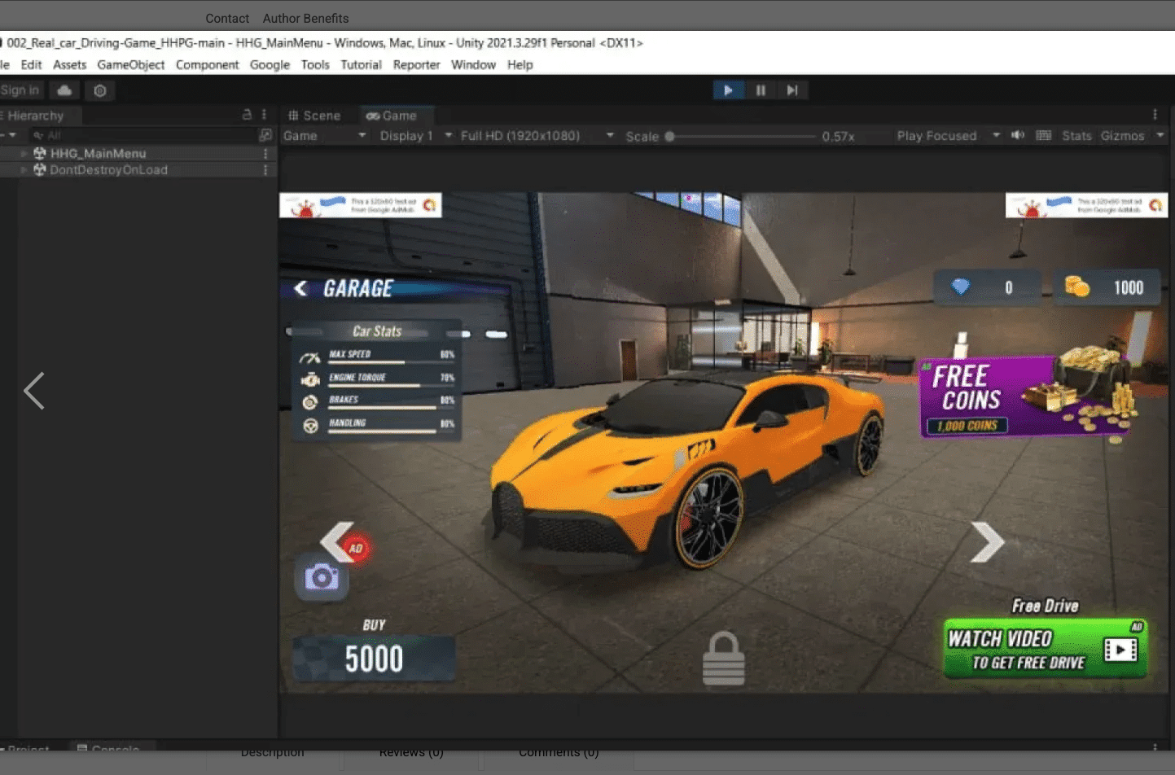Click the Game view Scale slider
The image size is (1175, 775).
(x=741, y=137)
